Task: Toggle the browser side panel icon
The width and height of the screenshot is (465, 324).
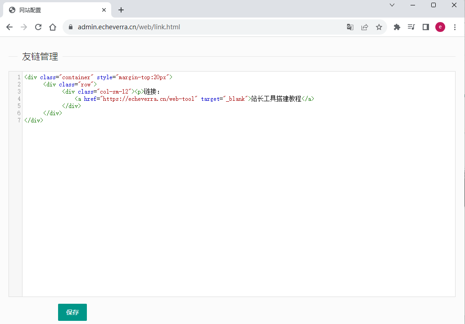Action: click(x=426, y=27)
